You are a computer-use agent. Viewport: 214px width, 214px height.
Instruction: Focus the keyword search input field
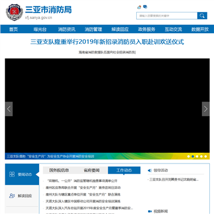point(167,15)
